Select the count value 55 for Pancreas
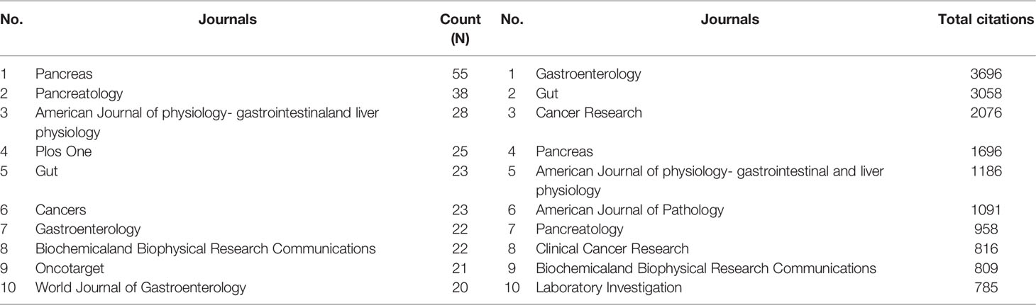Image resolution: width=1036 pixels, height=305 pixels. point(461,74)
